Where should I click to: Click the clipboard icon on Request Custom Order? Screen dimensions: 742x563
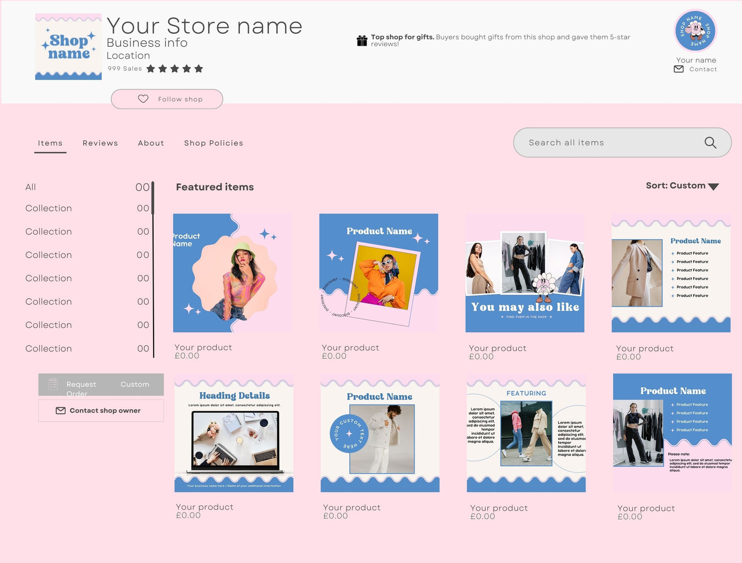pos(53,384)
